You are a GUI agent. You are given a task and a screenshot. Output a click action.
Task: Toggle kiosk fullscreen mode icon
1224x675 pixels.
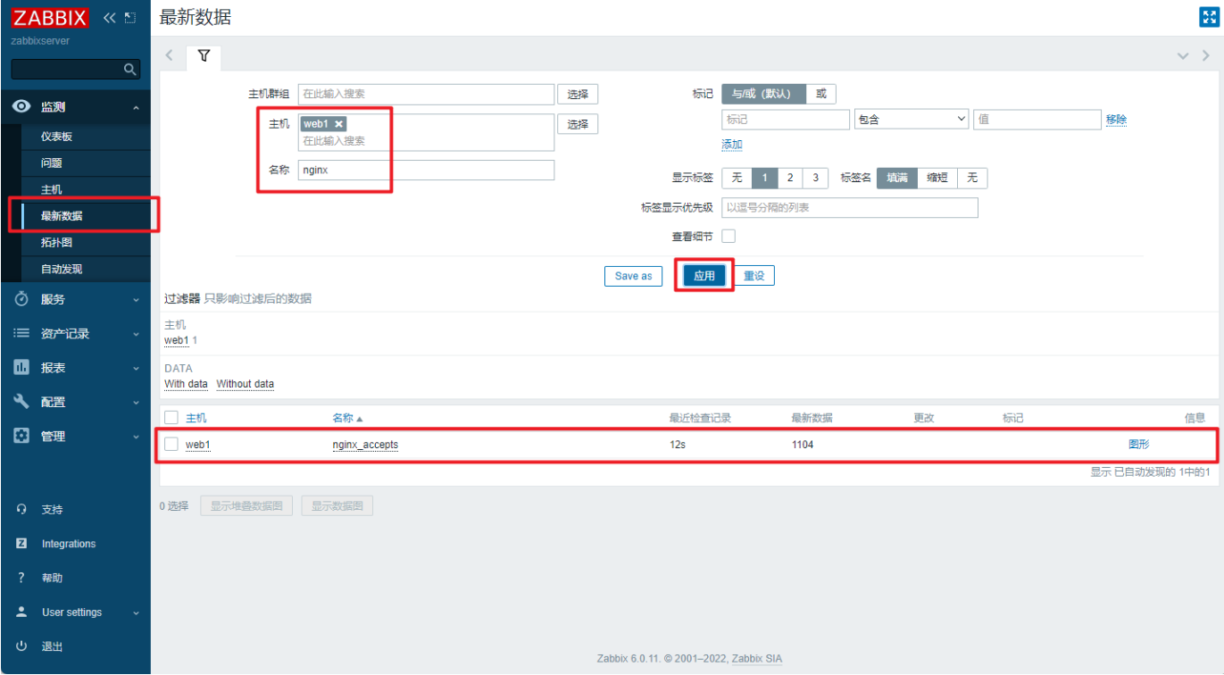(x=1209, y=17)
